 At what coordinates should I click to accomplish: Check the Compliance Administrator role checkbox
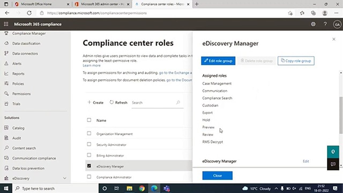point(89,177)
